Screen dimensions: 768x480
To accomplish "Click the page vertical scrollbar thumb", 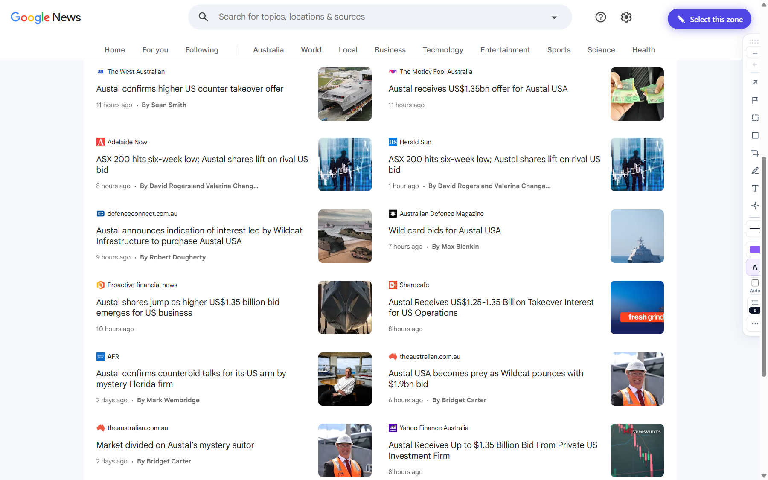I will pyautogui.click(x=764, y=267).
